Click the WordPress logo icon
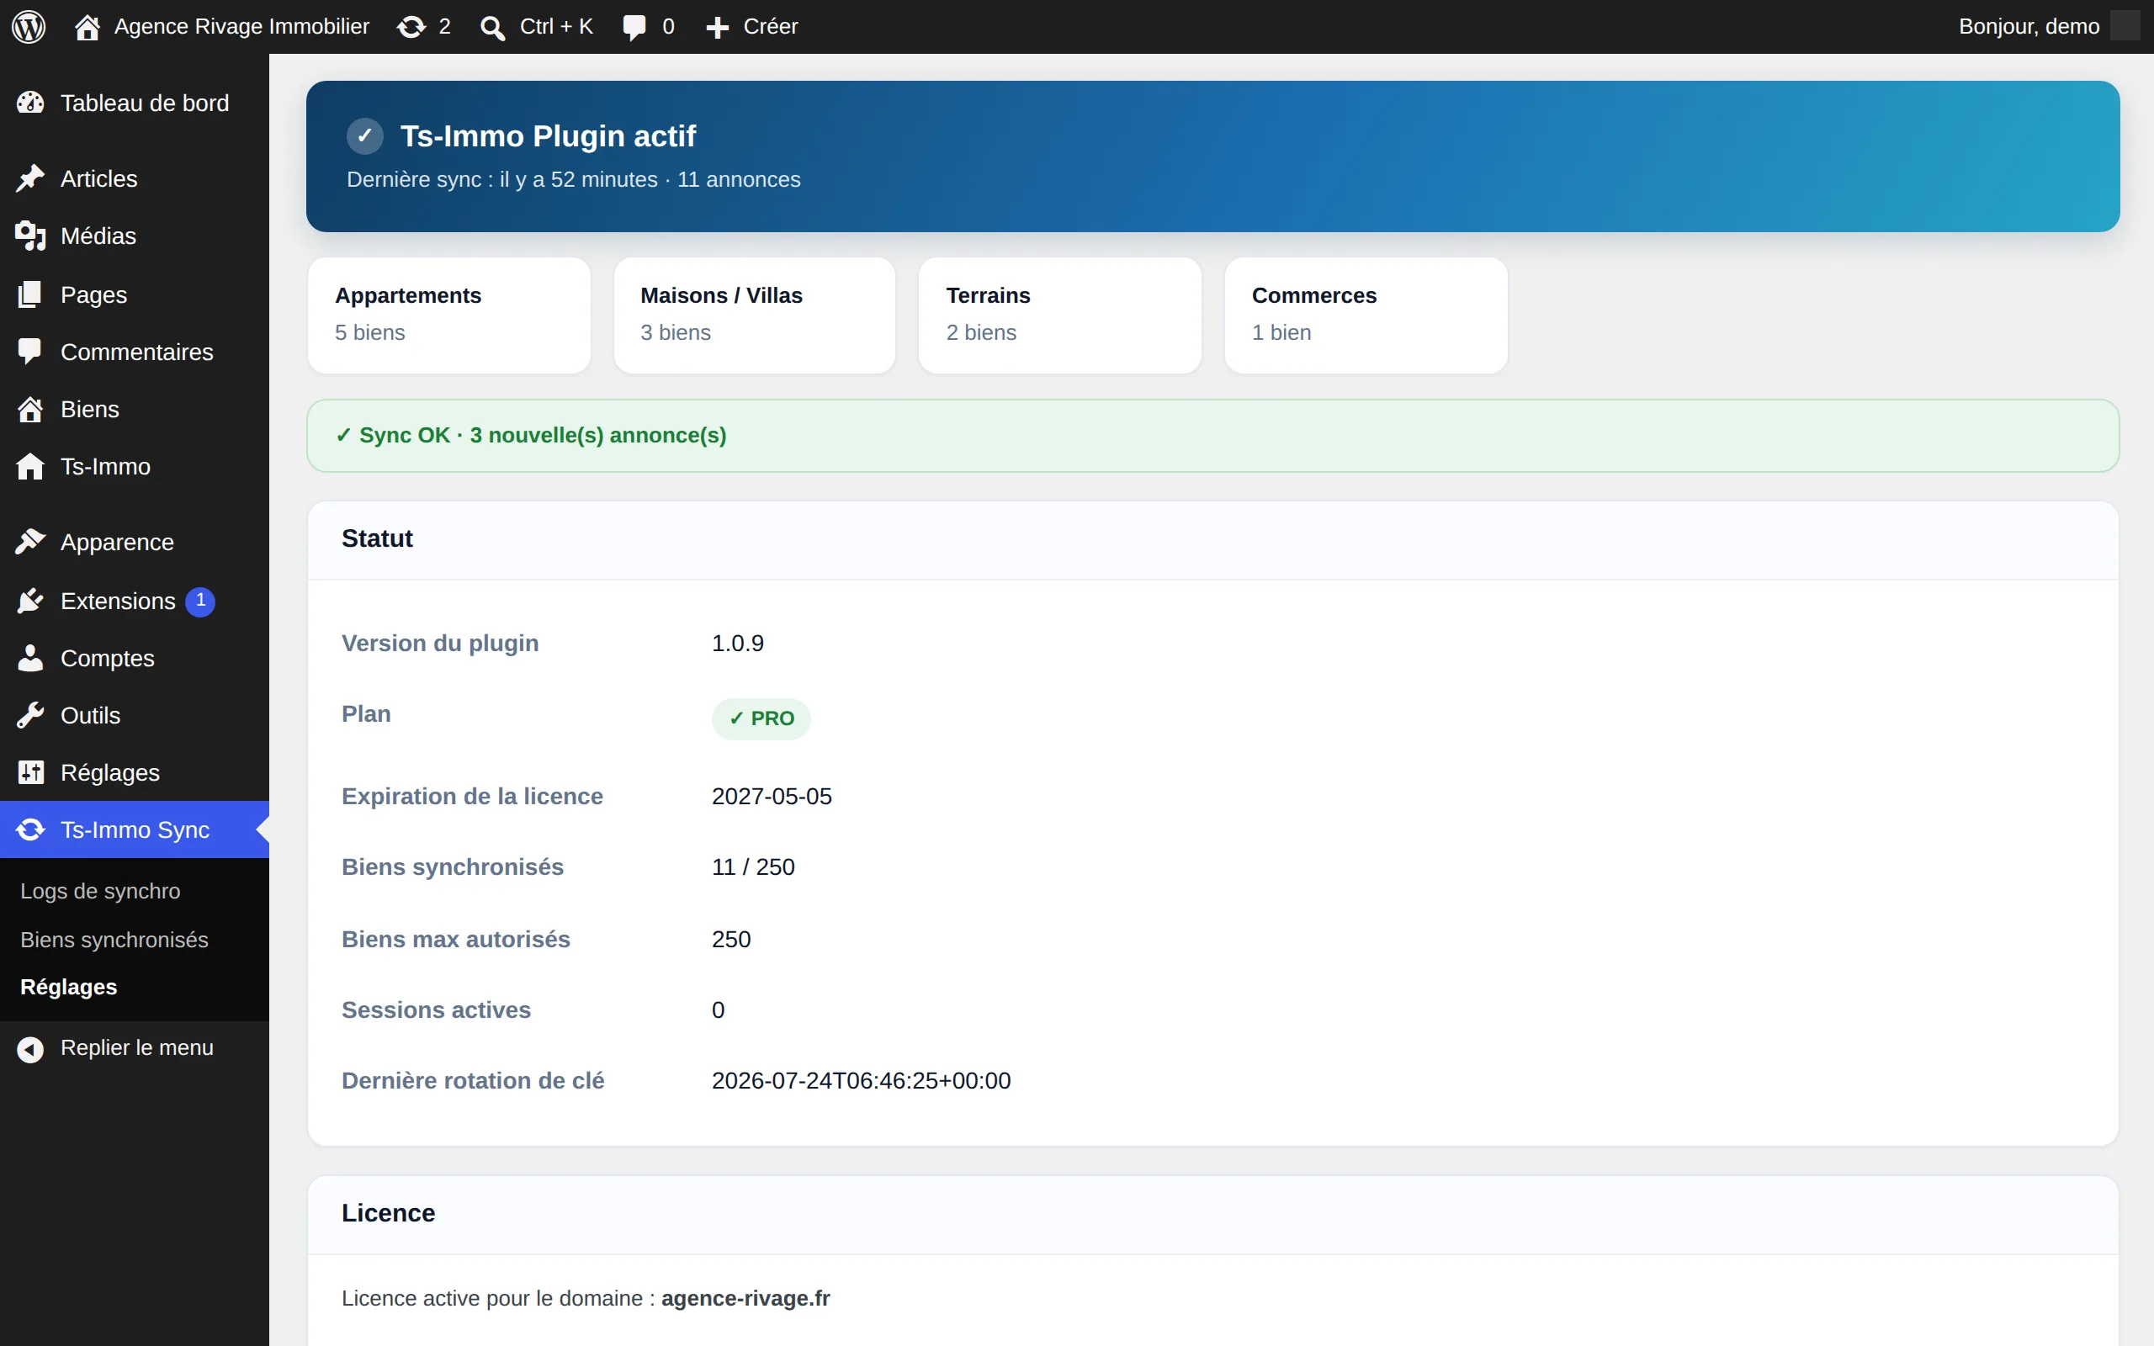 [x=29, y=27]
